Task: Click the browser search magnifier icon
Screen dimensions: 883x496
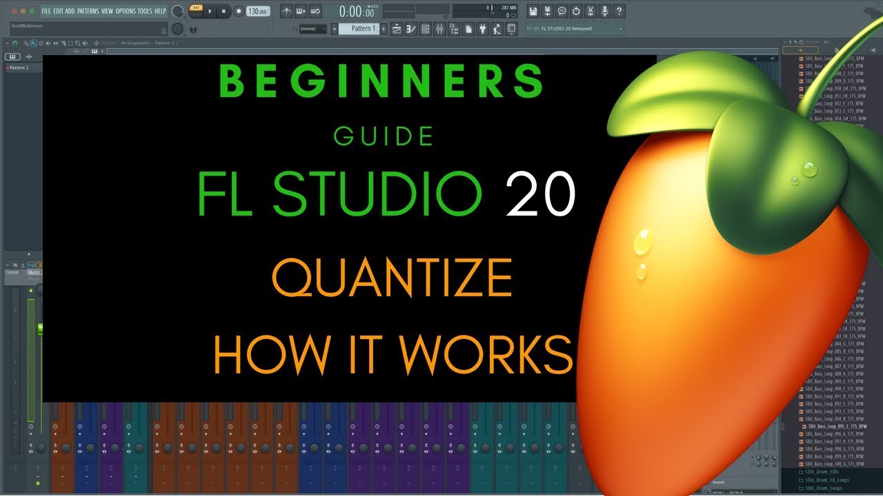Action: pos(801,42)
